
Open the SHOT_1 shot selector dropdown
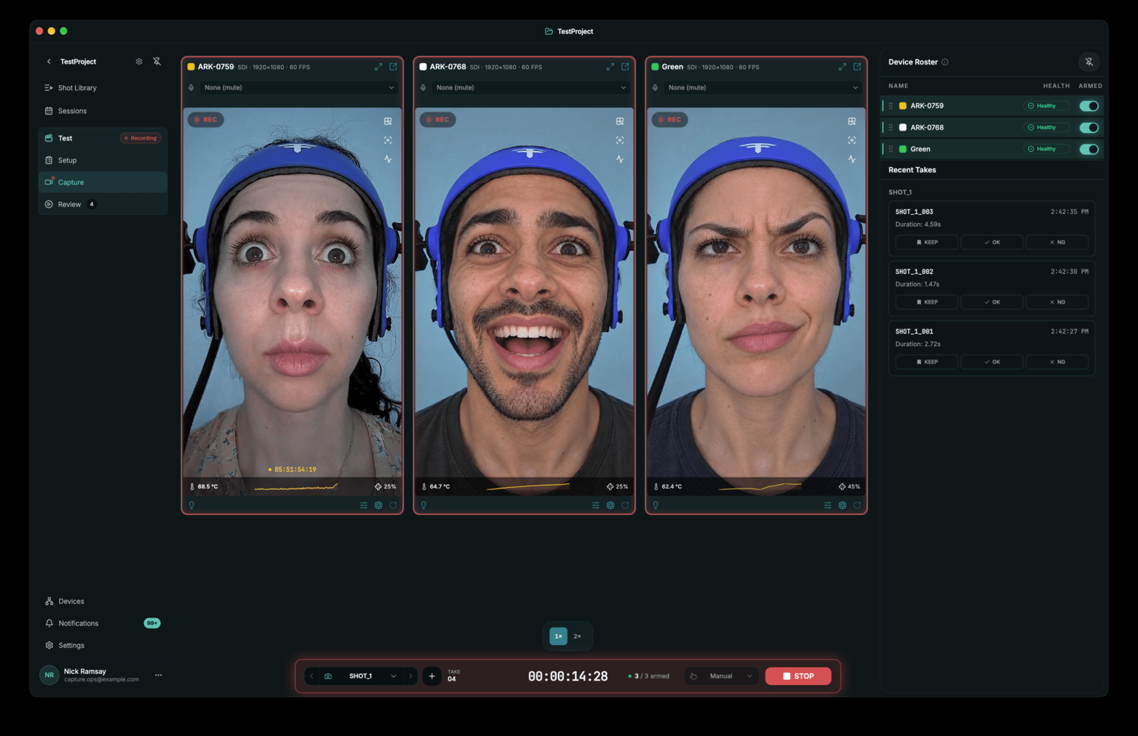[371, 676]
